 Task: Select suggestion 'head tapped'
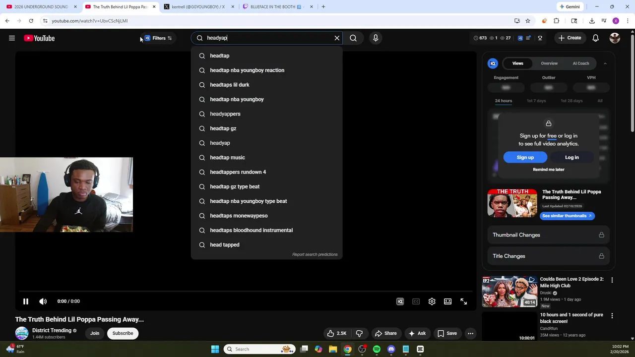pyautogui.click(x=266, y=245)
